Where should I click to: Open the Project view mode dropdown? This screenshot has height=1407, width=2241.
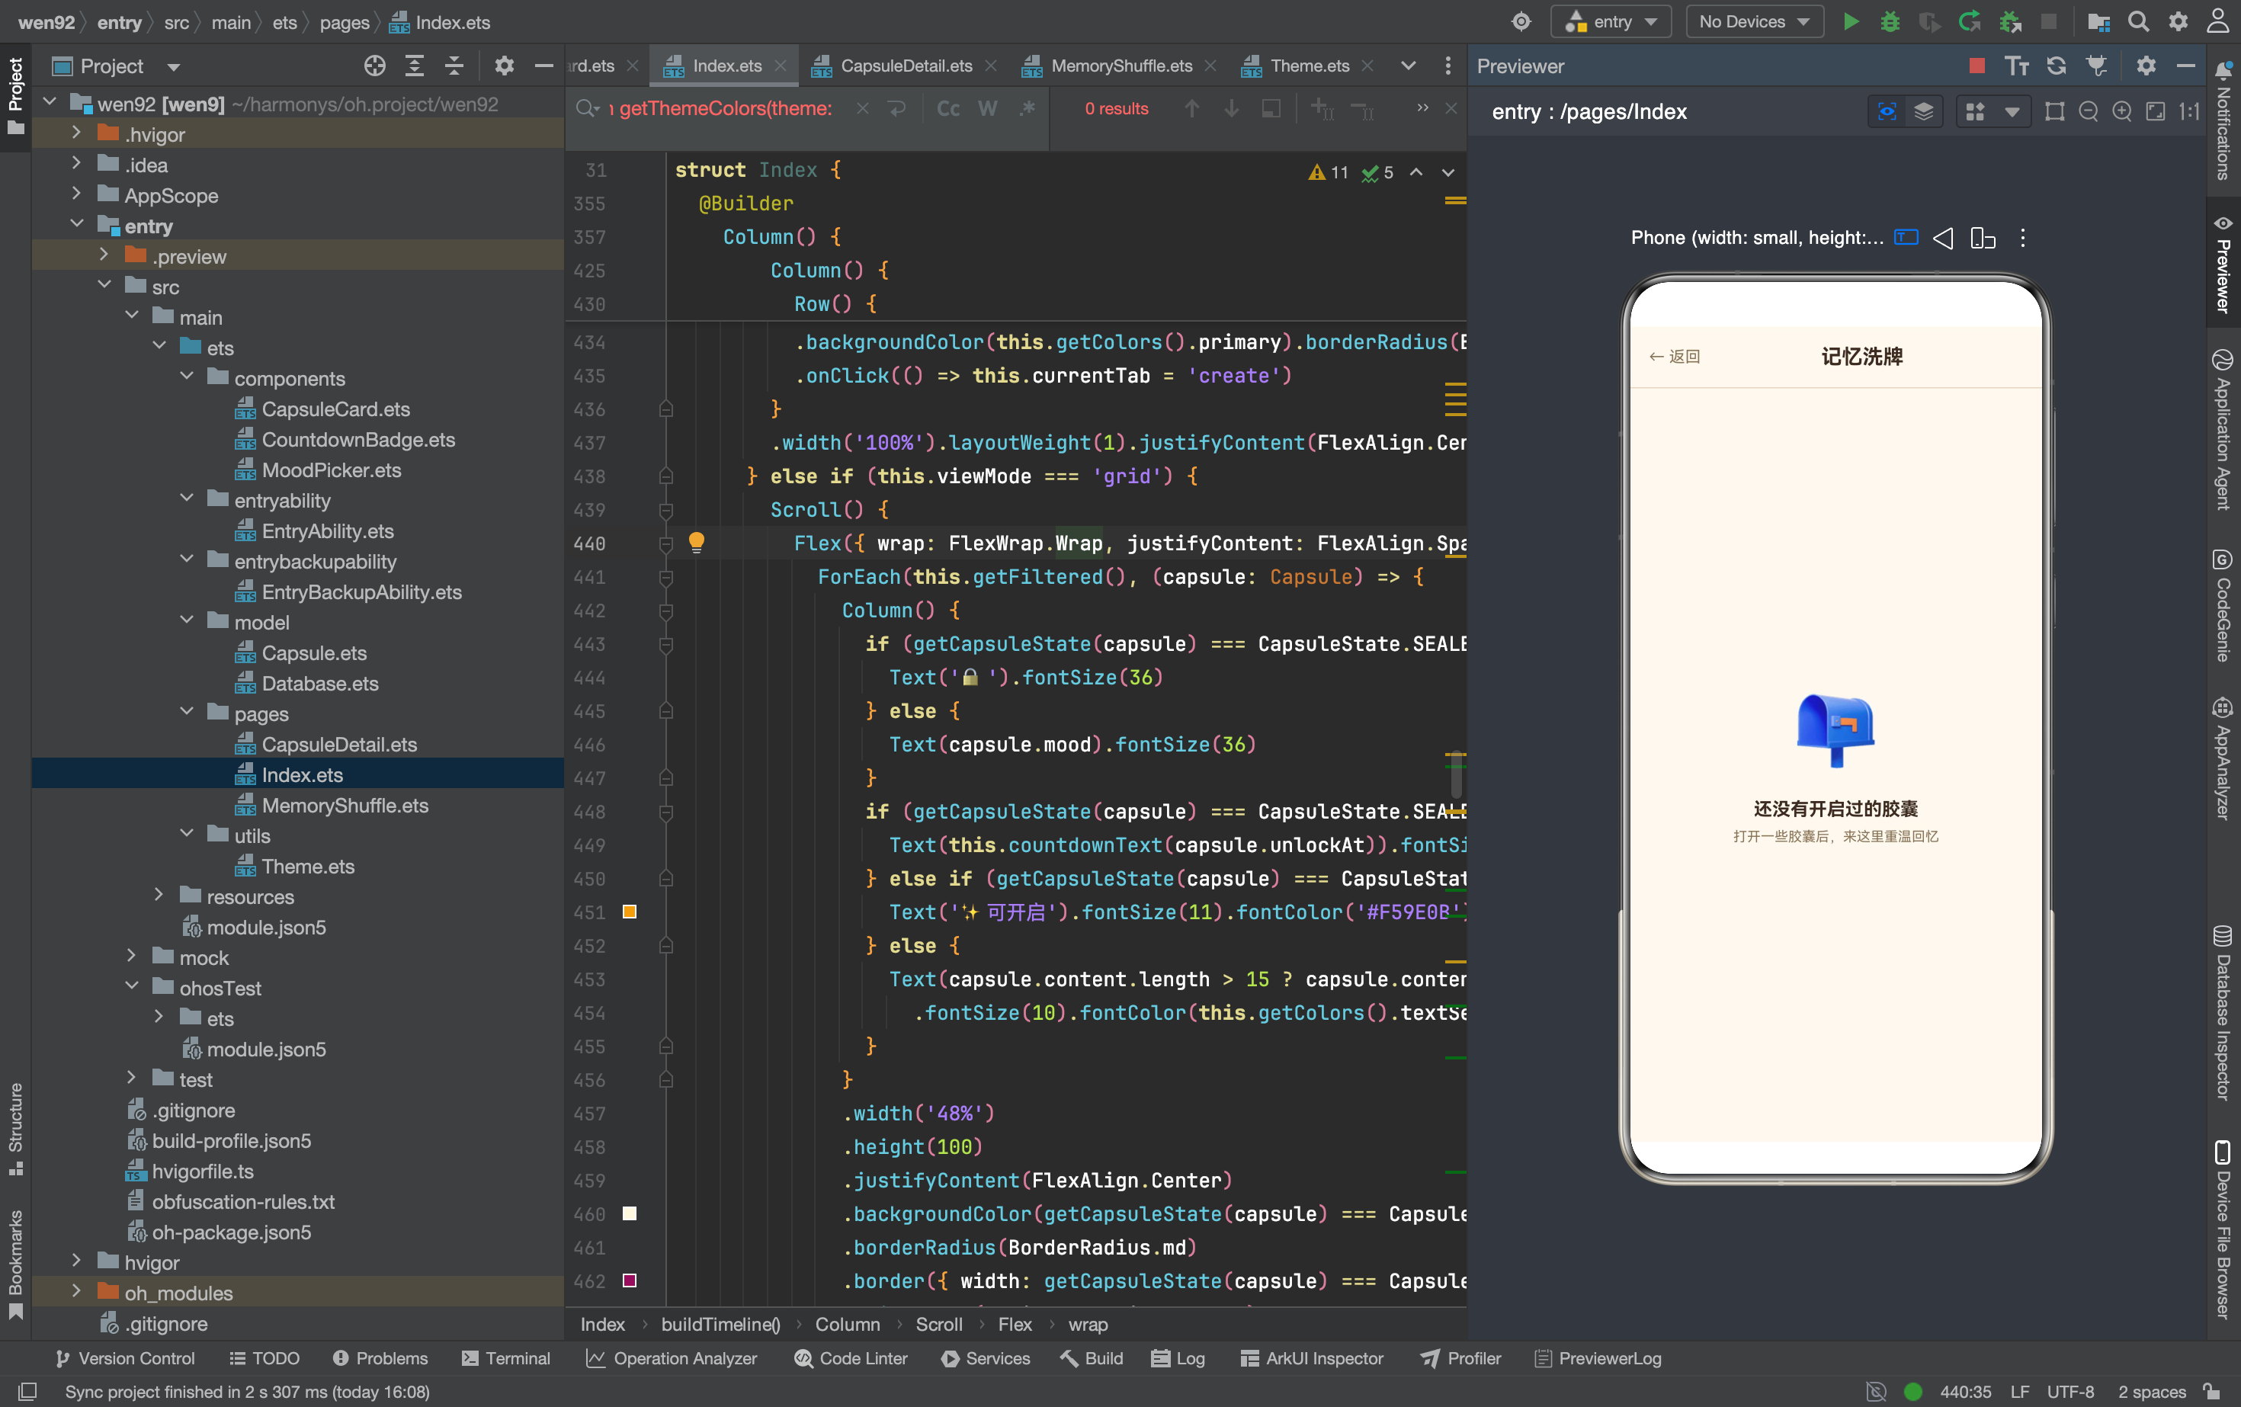(x=174, y=67)
